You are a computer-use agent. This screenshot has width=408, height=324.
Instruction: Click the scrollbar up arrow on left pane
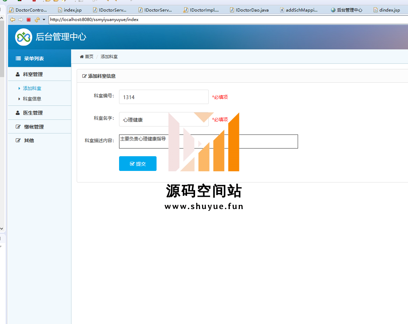point(2,18)
